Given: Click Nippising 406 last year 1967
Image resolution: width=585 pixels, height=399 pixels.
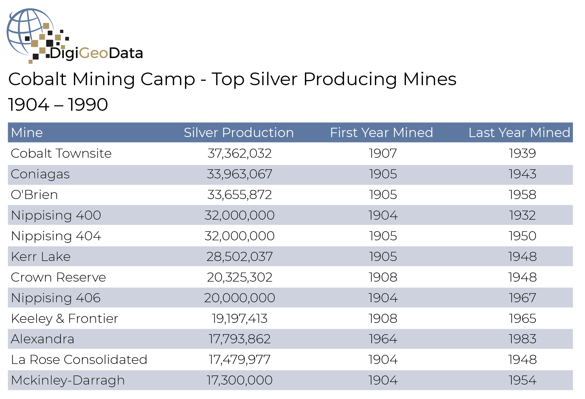Looking at the screenshot, I should coord(522,298).
